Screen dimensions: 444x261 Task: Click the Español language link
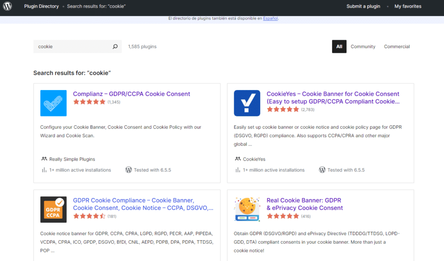pyautogui.click(x=271, y=18)
